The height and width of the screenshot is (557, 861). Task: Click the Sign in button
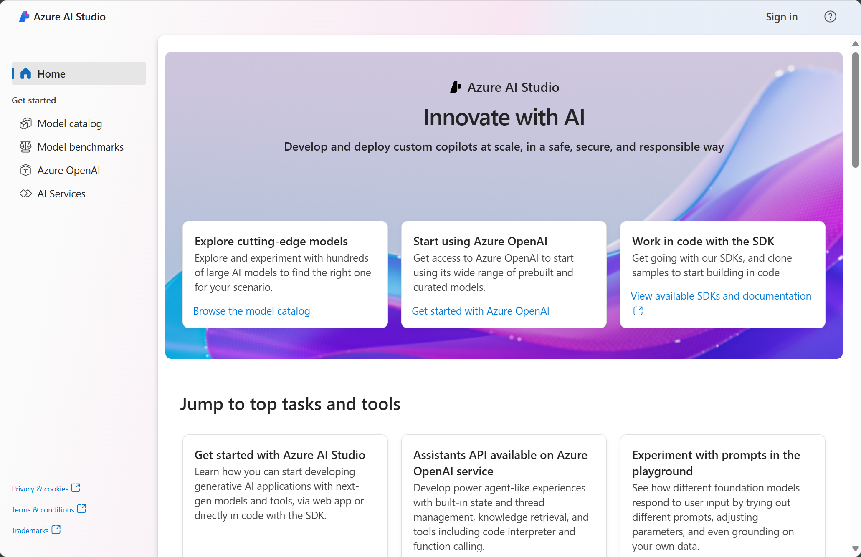[x=781, y=17]
